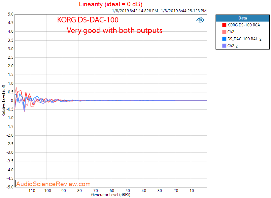Click the 5.0 y-axis tick label
This screenshot has width=271, height=198.
tap(11, 14)
